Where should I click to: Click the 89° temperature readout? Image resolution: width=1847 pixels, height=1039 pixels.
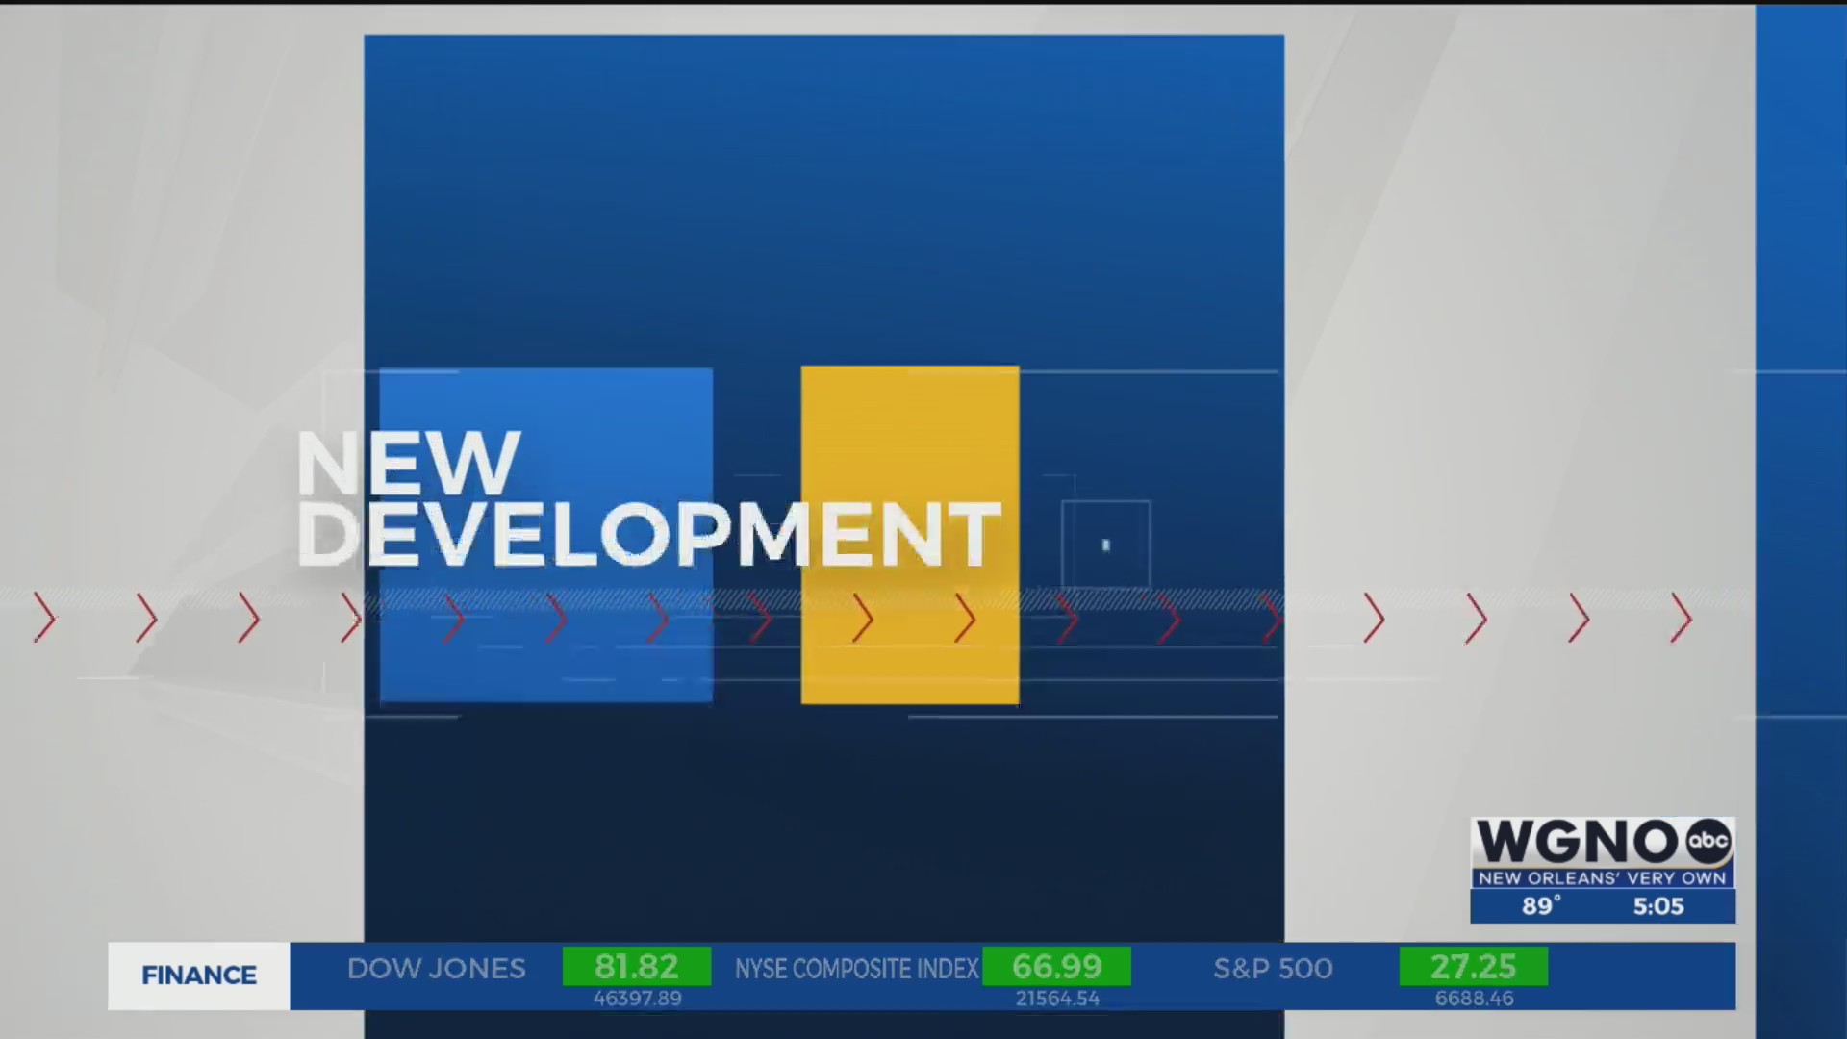point(1540,906)
